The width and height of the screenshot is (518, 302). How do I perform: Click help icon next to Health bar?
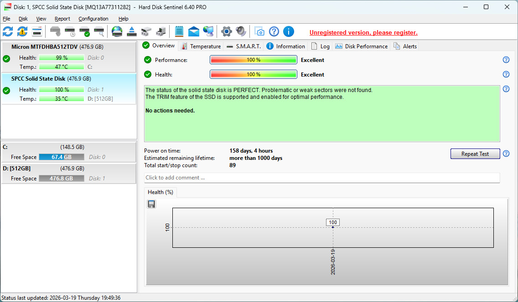click(506, 74)
